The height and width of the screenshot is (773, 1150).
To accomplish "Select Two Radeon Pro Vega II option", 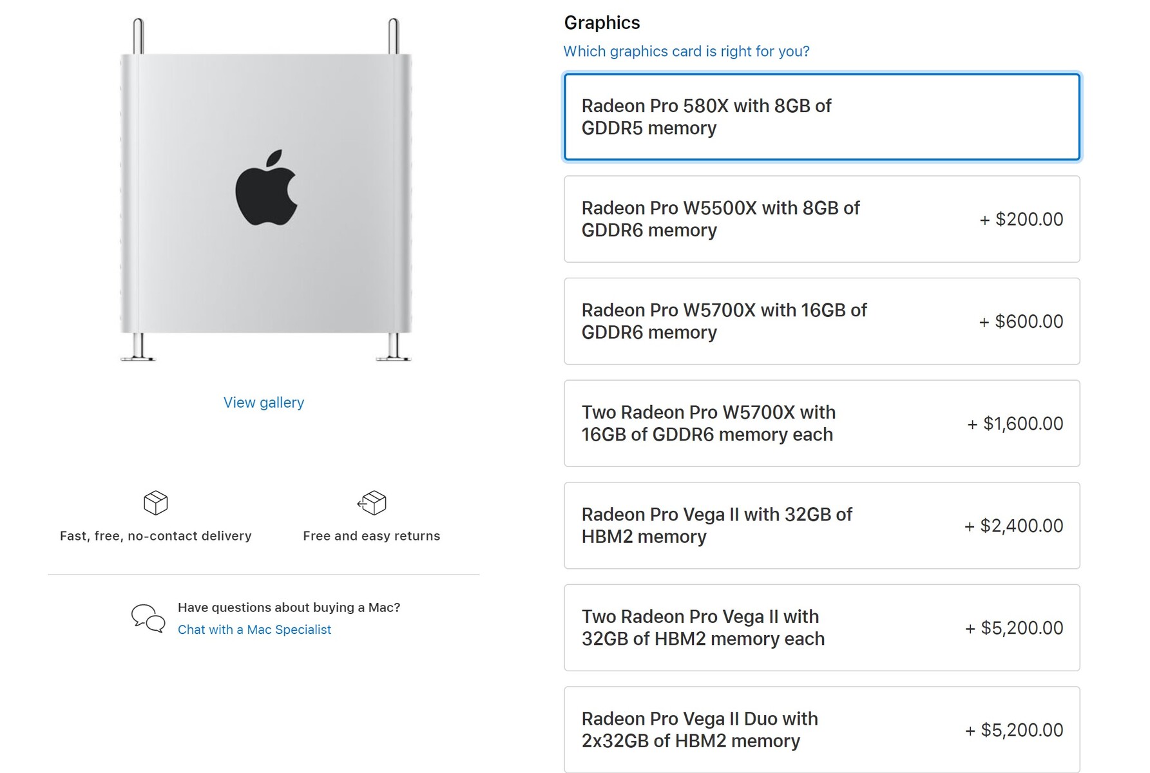I will [x=821, y=627].
